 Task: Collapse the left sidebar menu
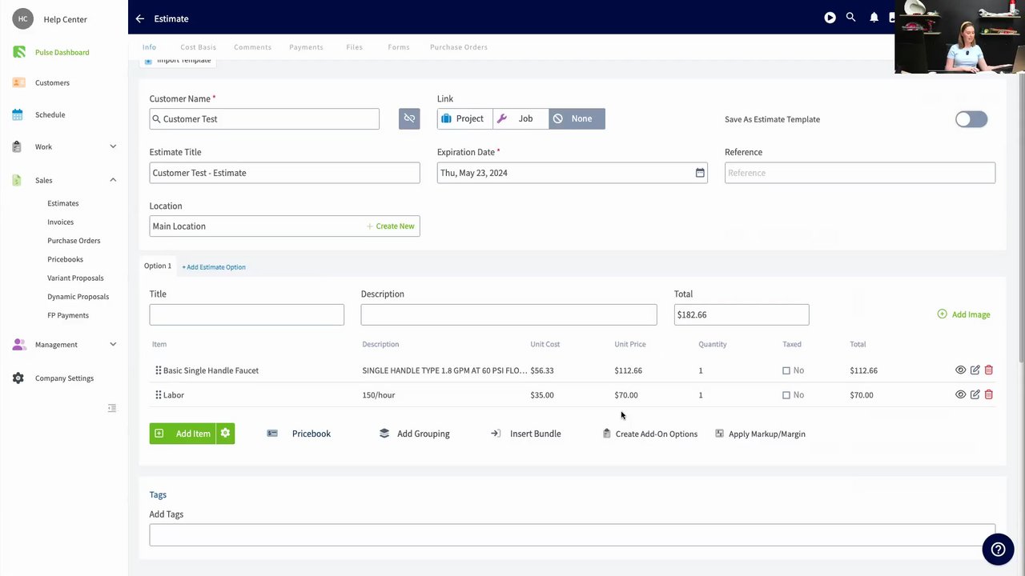[x=112, y=408]
